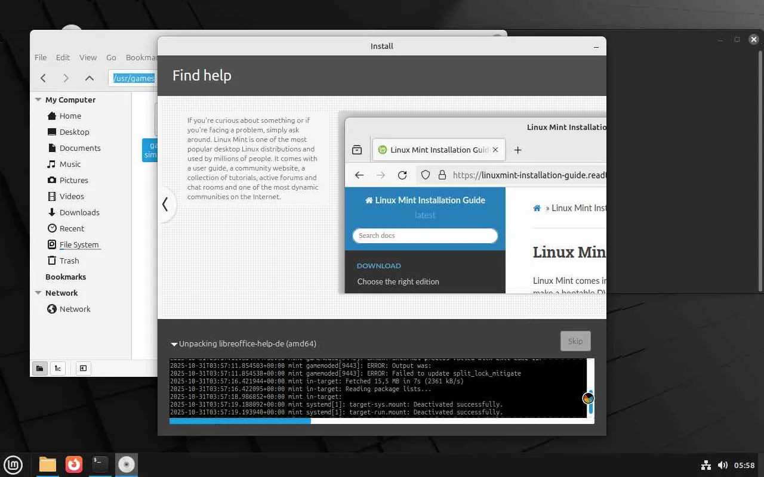
Task: Click the Show Places button in bottom bar
Action: tap(39, 368)
